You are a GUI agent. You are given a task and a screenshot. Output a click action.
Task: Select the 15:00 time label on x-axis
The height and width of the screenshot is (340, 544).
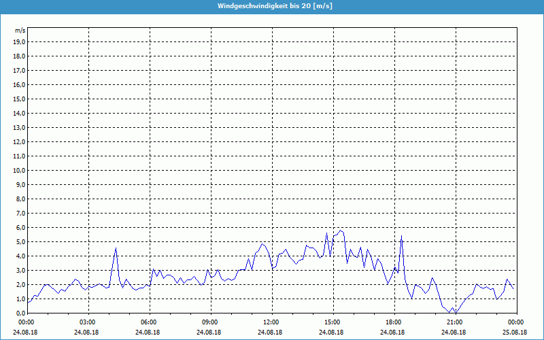click(x=332, y=322)
